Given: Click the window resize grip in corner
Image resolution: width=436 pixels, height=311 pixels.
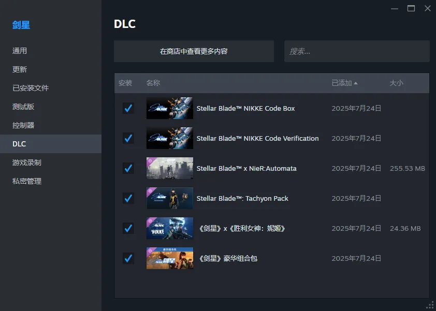Looking at the screenshot, I should click(x=430, y=305).
